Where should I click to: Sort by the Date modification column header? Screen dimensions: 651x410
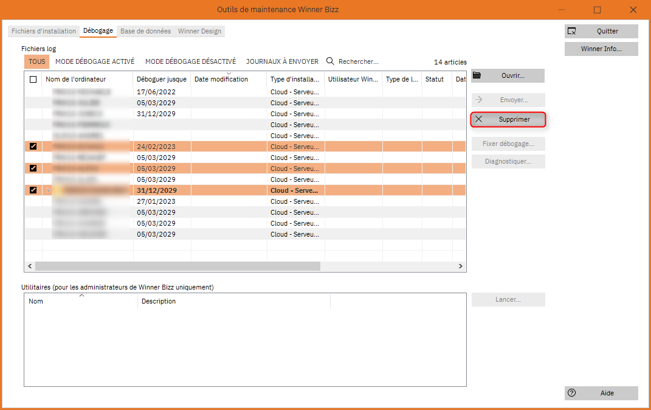click(229, 79)
